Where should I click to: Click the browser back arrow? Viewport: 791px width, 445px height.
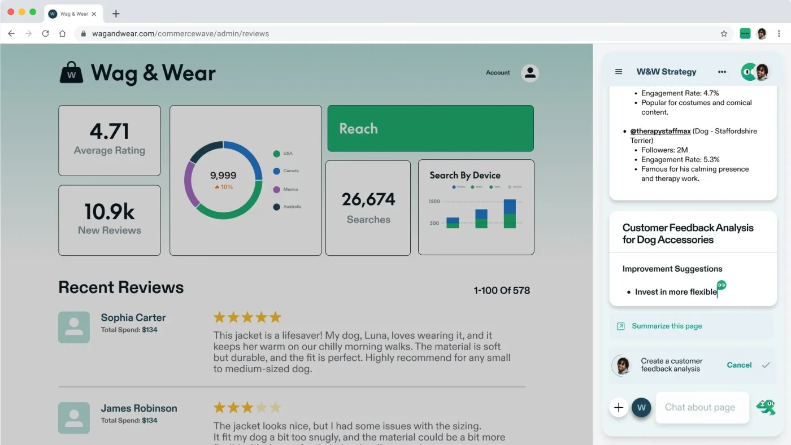[x=11, y=34]
